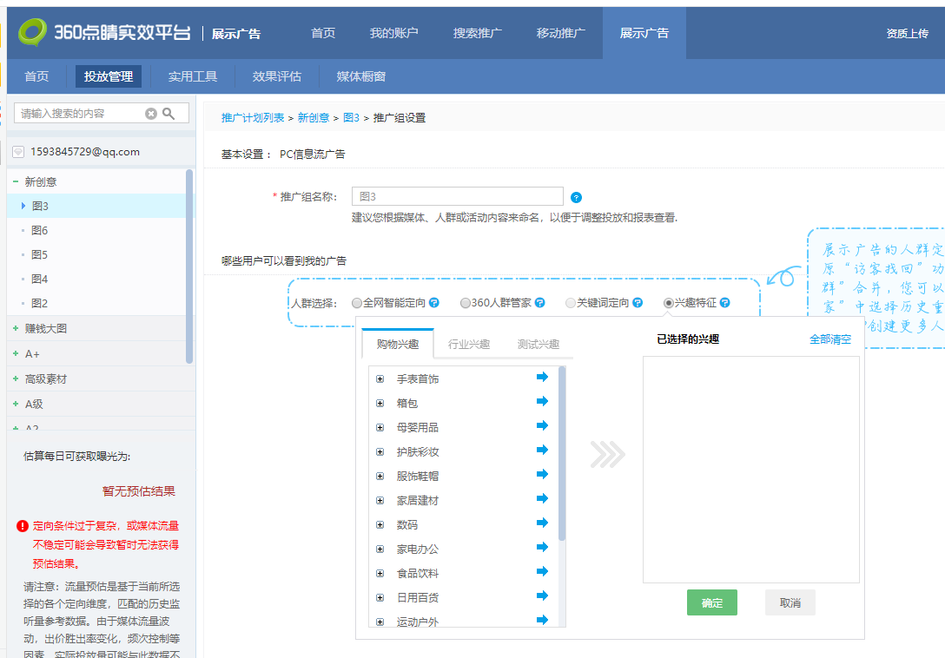Open help icon next to 全网智能定向

pyautogui.click(x=434, y=302)
